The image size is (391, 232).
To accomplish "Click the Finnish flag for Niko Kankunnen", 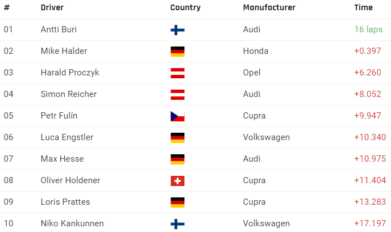I will tap(177, 224).
